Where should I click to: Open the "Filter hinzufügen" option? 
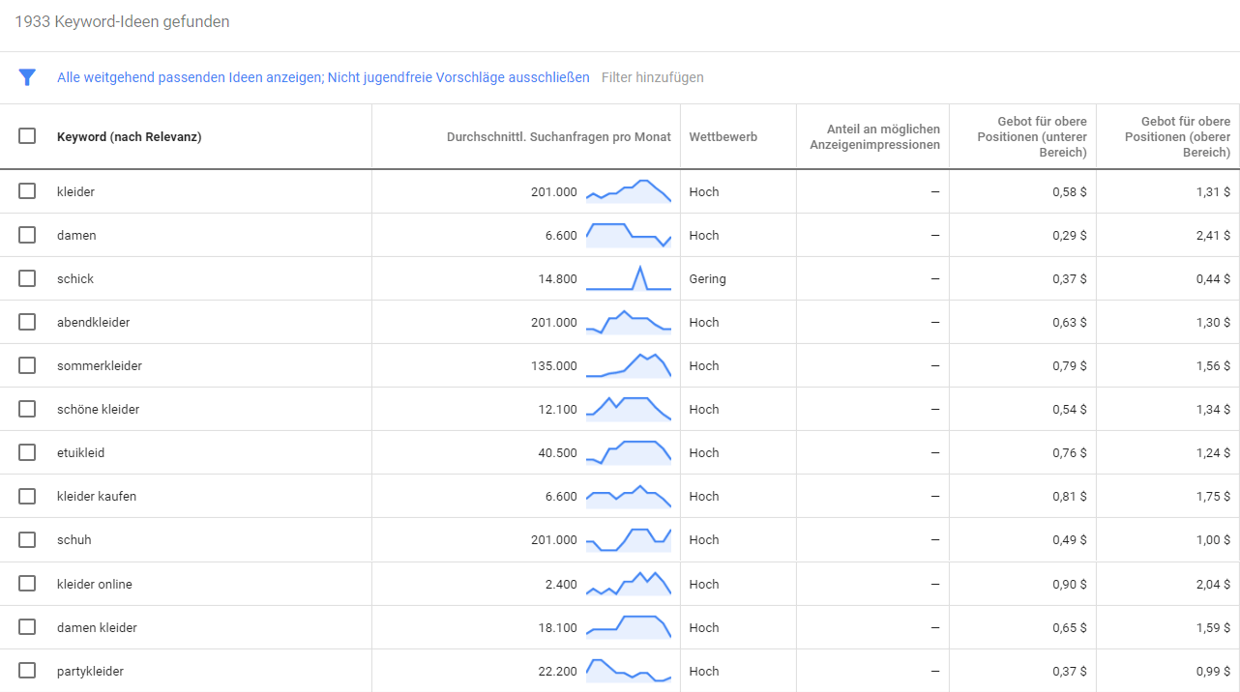coord(652,76)
